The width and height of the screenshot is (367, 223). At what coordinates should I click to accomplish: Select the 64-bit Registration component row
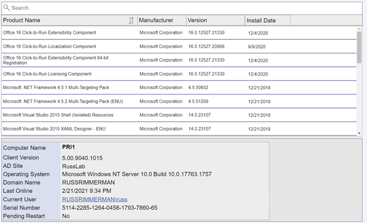[x=179, y=60]
